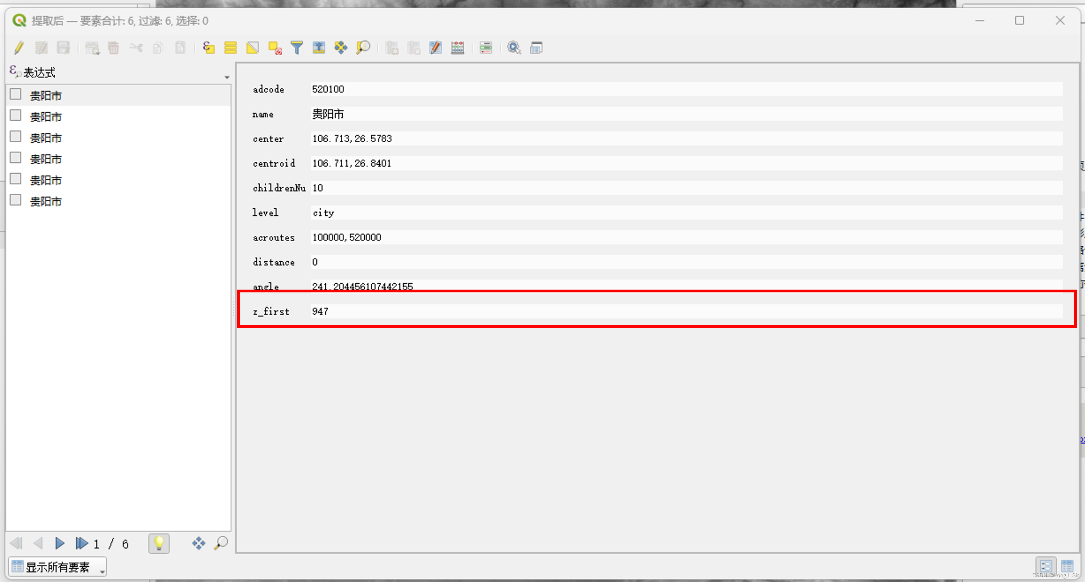Switch to table view at bottom right
Viewport: 1085px width, 582px height.
pos(1067,566)
